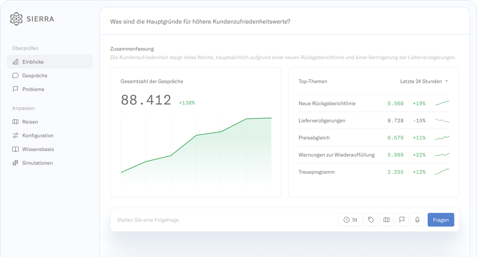
Task: Click the map icon in the follow-up bar
Action: coord(386,220)
